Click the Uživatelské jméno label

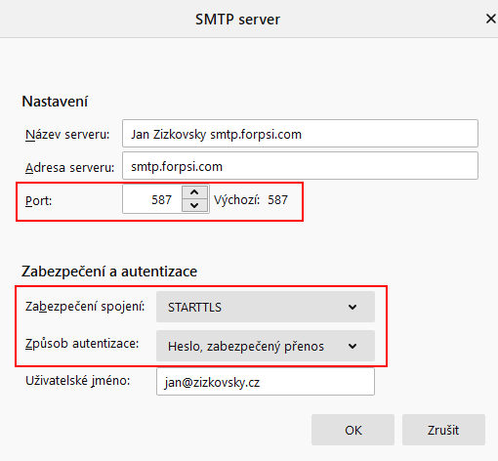pos(78,380)
